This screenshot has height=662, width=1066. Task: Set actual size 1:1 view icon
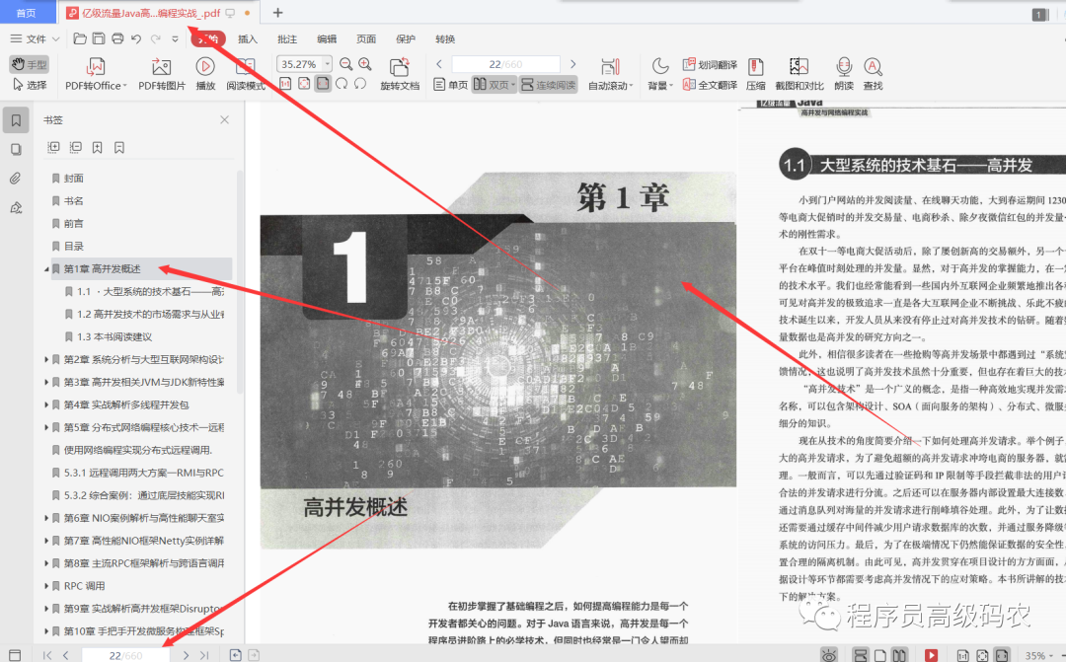(285, 84)
